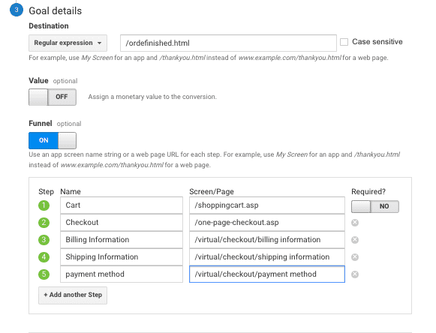Click the /virtual/checkout/shipping information page field
436x333 pixels.
(x=267, y=257)
